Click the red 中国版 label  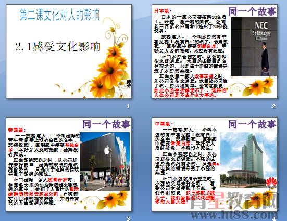[x=164, y=124]
